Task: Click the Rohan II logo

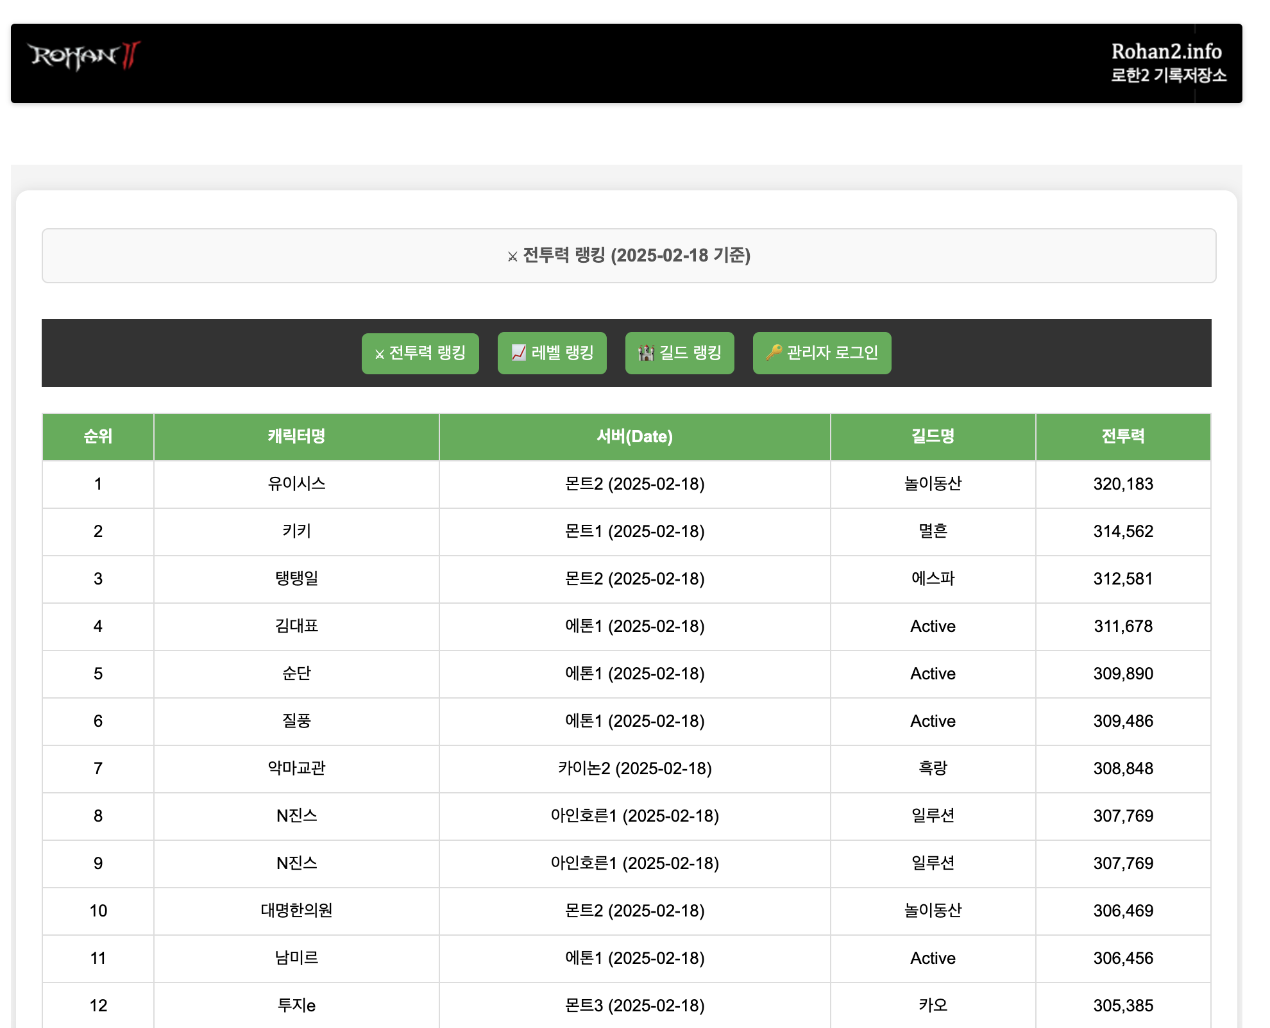Action: coord(84,56)
